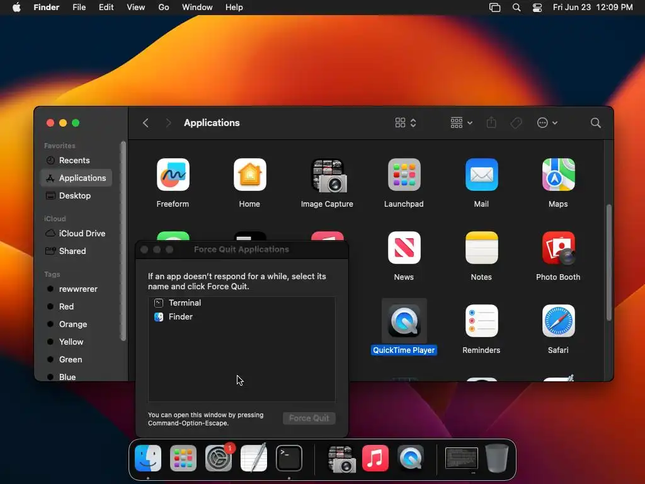Open Spotlight search in menu bar
The image size is (645, 484).
coord(517,7)
